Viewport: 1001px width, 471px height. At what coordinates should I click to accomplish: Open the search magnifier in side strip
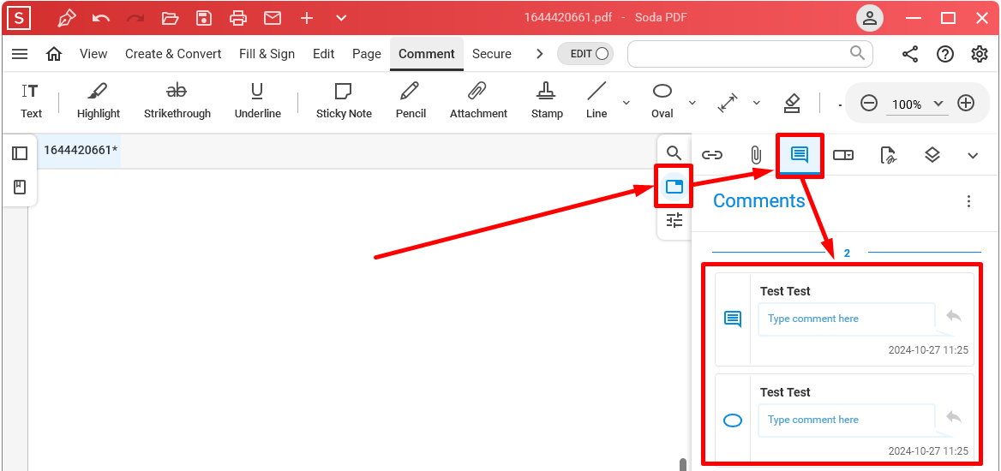(x=674, y=153)
